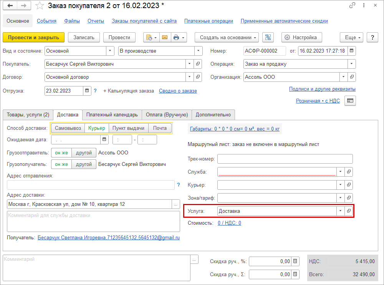Image resolution: width=384 pixels, height=285 pixels.
Task: Click into the Трек-номер field
Action: 285,159
